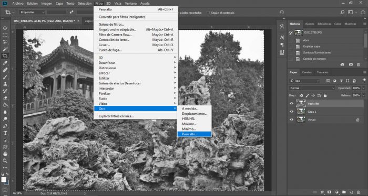Open the Proporción crop ratio dropdown
The image size is (368, 196).
pyautogui.click(x=32, y=12)
